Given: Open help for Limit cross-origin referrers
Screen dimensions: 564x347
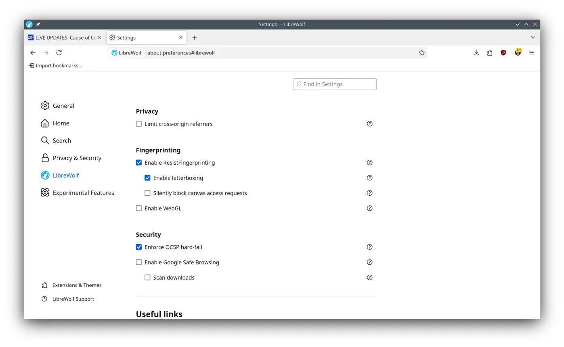Looking at the screenshot, I should point(369,124).
